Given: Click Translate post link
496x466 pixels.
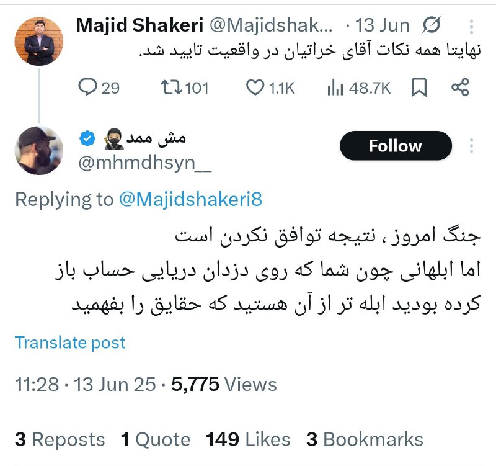Looking at the screenshot, I should (70, 343).
